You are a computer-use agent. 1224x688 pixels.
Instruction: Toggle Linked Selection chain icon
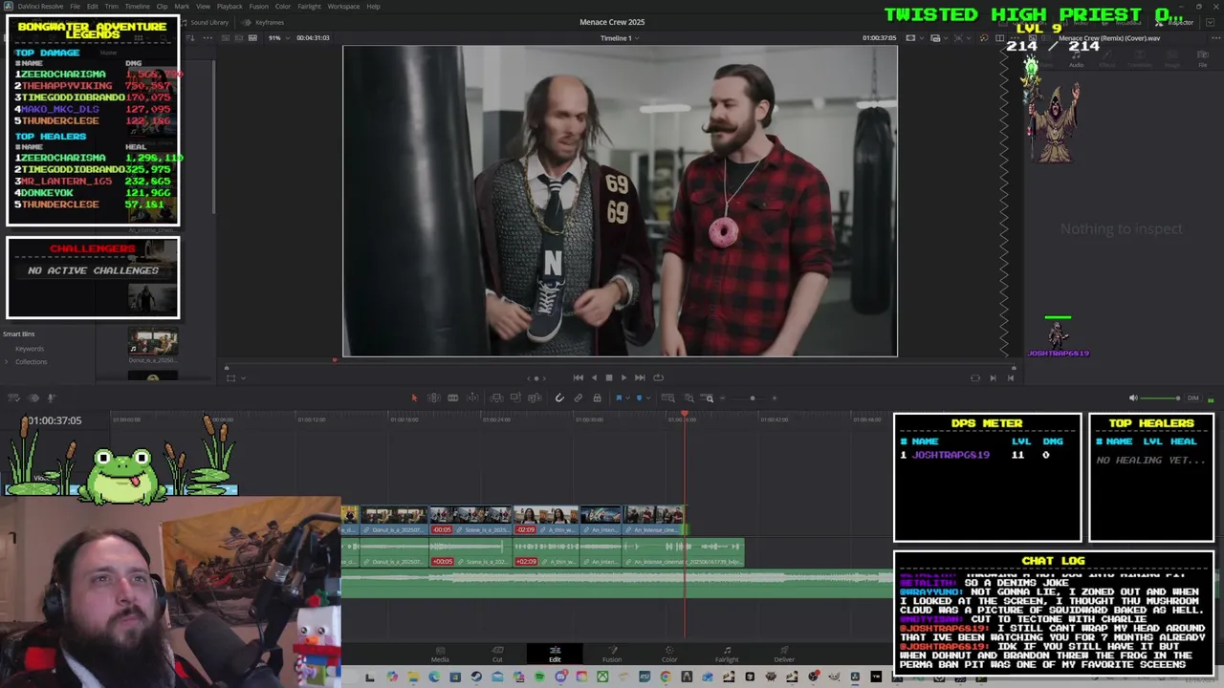click(579, 398)
